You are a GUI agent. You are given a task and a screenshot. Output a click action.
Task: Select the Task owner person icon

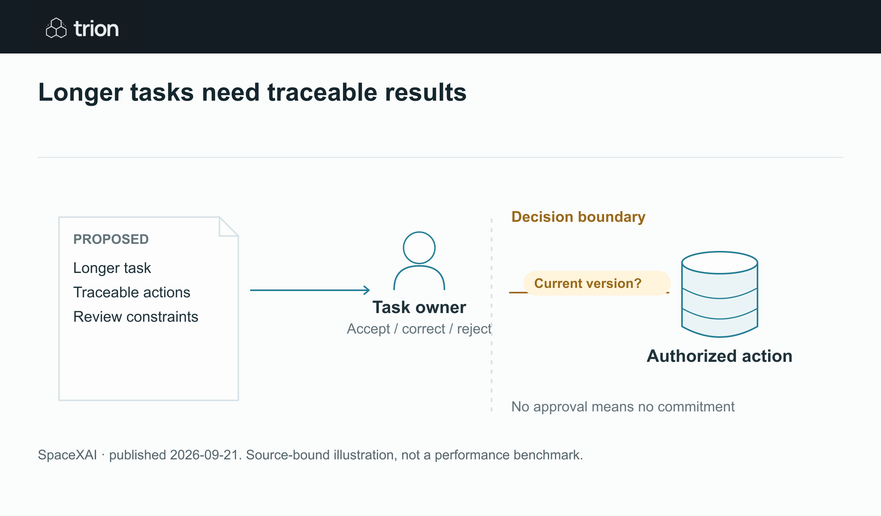tap(419, 261)
